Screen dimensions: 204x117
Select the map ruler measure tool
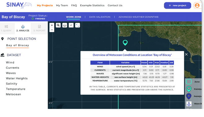pyautogui.click(x=71, y=25)
